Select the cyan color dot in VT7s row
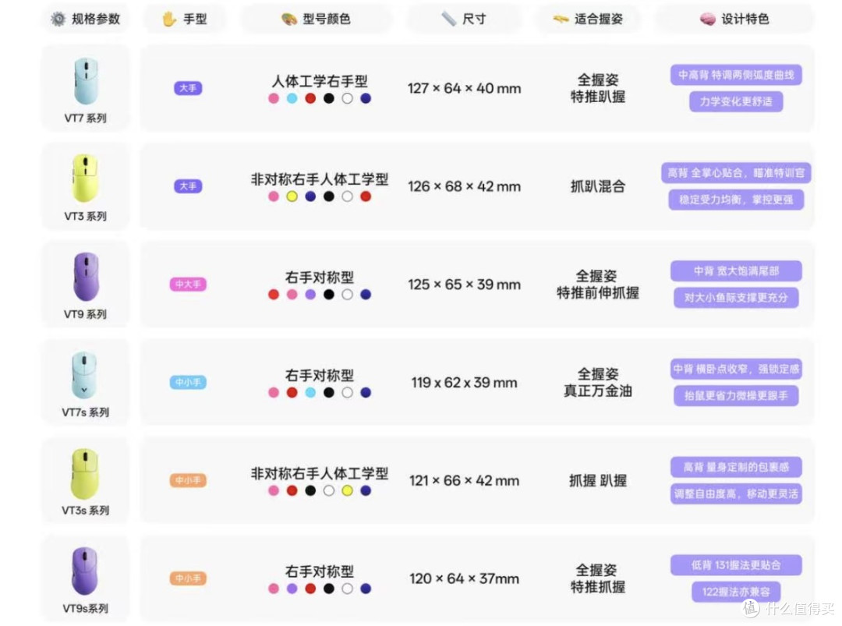842x626 pixels. (x=310, y=392)
